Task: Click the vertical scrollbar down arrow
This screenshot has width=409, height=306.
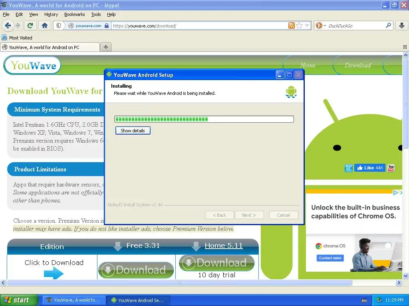Action: tap(405, 276)
